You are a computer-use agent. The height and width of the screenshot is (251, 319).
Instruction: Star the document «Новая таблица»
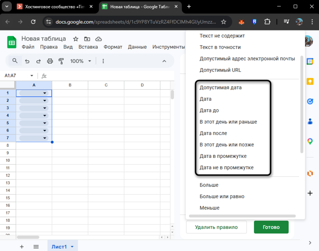point(76,39)
